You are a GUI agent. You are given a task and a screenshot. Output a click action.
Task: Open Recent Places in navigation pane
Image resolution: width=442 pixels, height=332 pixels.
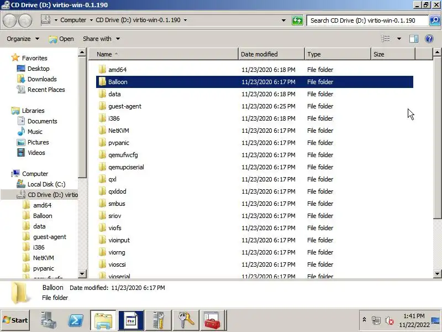point(41,90)
